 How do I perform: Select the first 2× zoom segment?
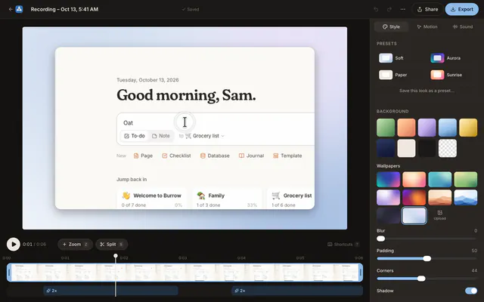111,291
